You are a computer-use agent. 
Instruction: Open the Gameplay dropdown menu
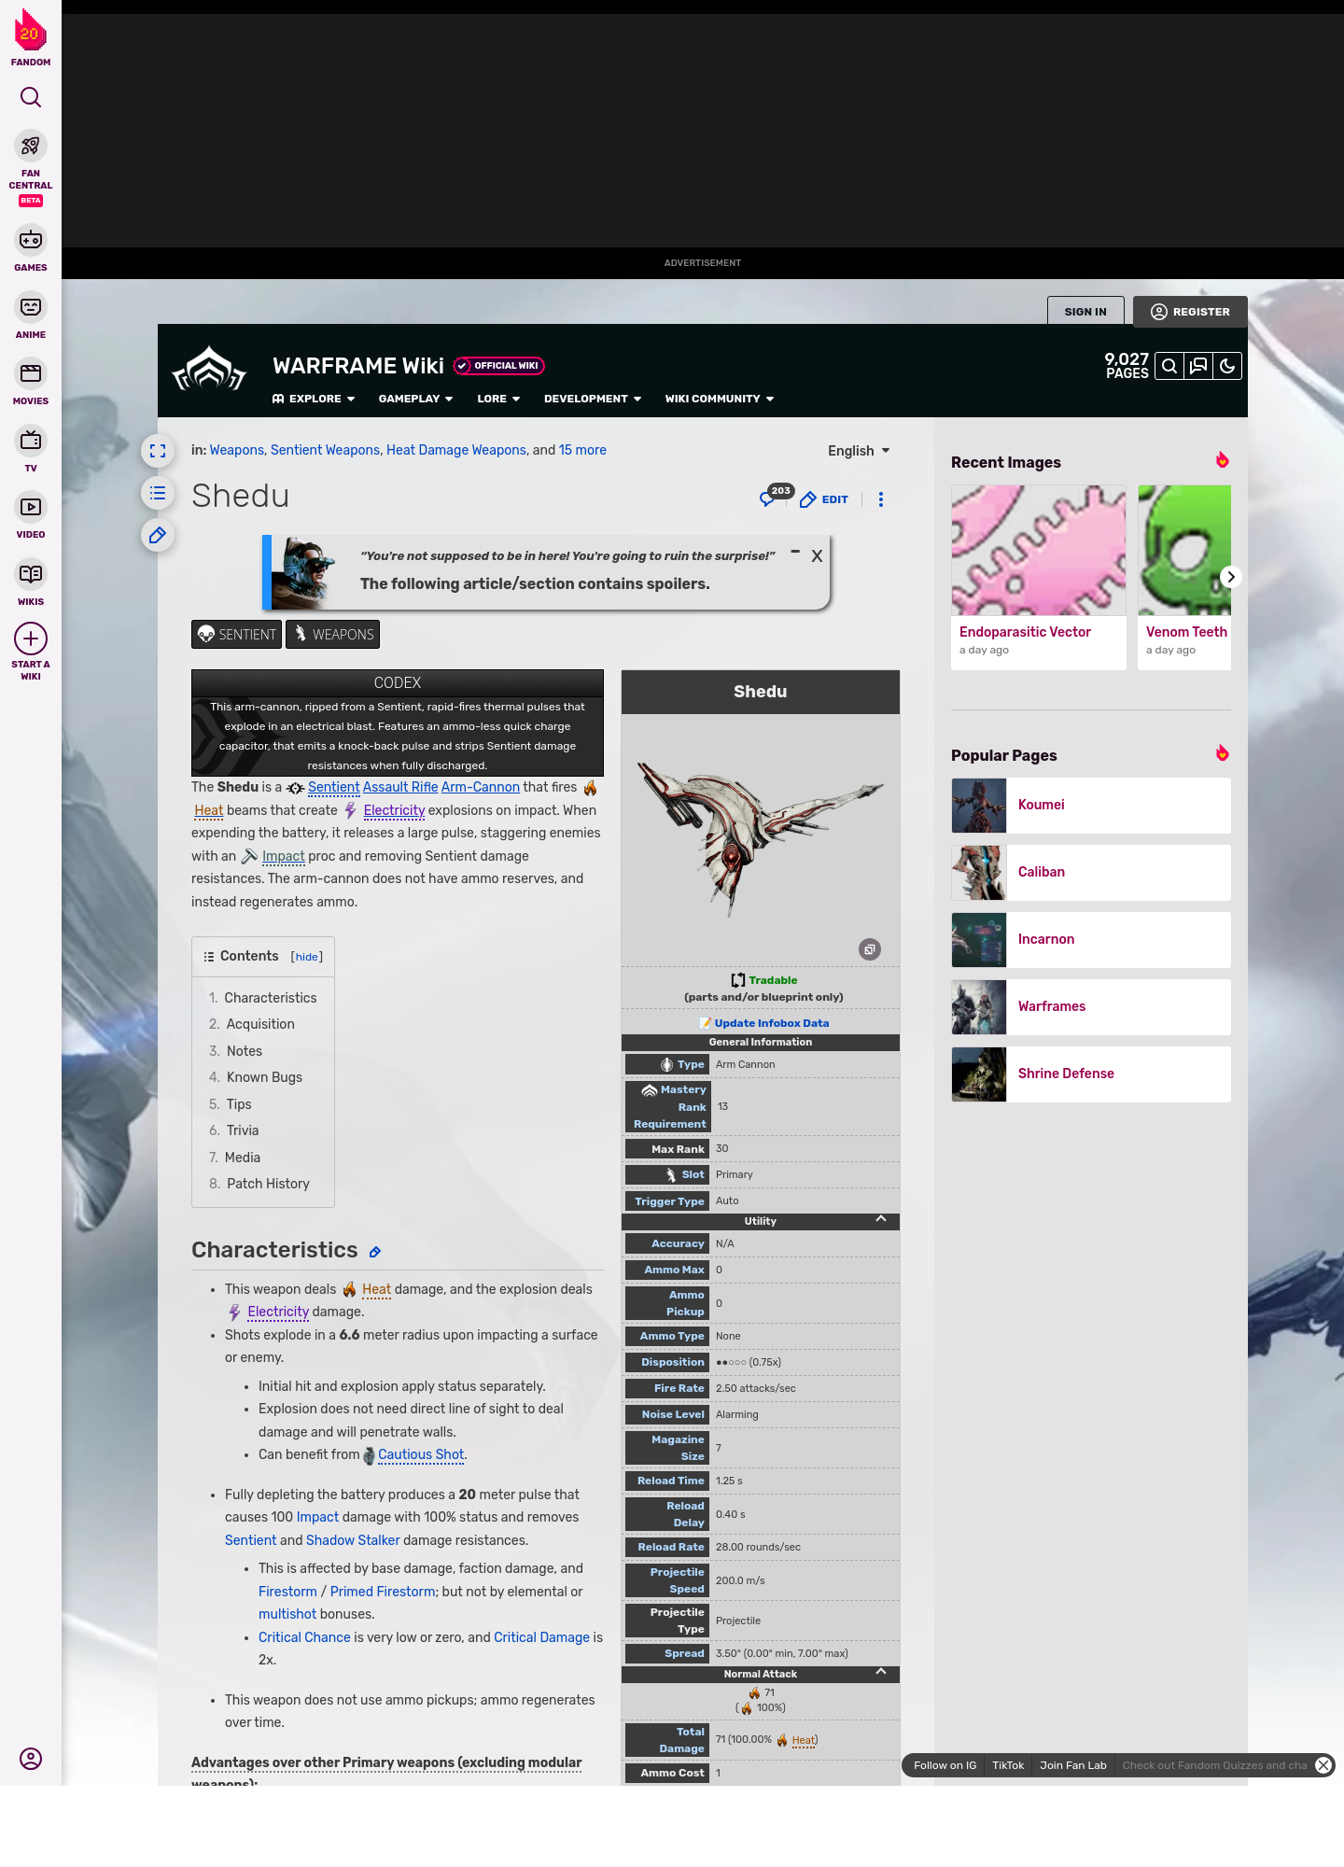pos(415,399)
